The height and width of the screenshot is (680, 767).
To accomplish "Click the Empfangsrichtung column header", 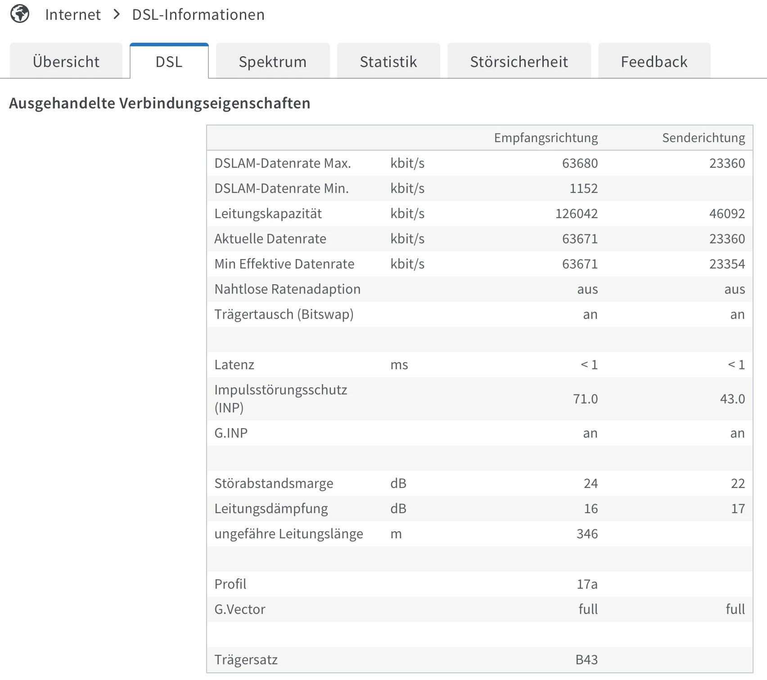I will [546, 138].
